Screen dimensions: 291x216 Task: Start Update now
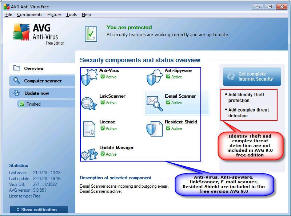42,93
